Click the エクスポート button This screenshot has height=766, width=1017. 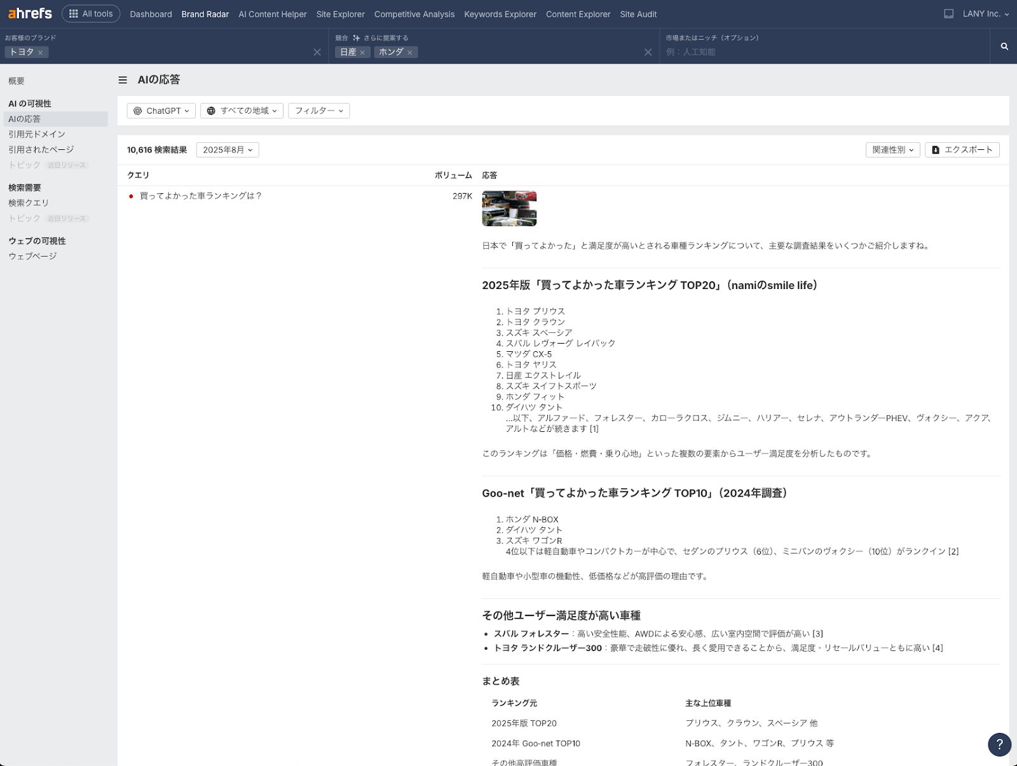pos(962,150)
